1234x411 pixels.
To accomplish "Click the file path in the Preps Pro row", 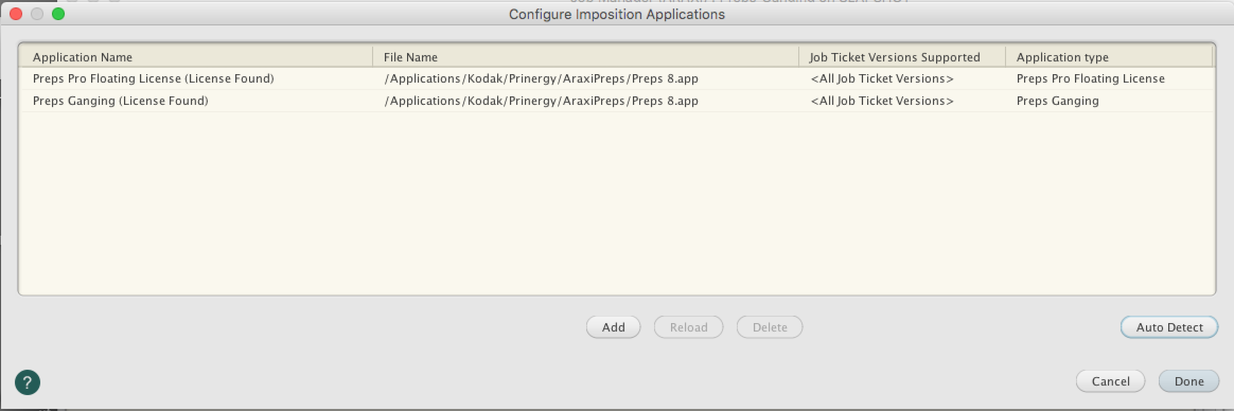I will coord(541,79).
